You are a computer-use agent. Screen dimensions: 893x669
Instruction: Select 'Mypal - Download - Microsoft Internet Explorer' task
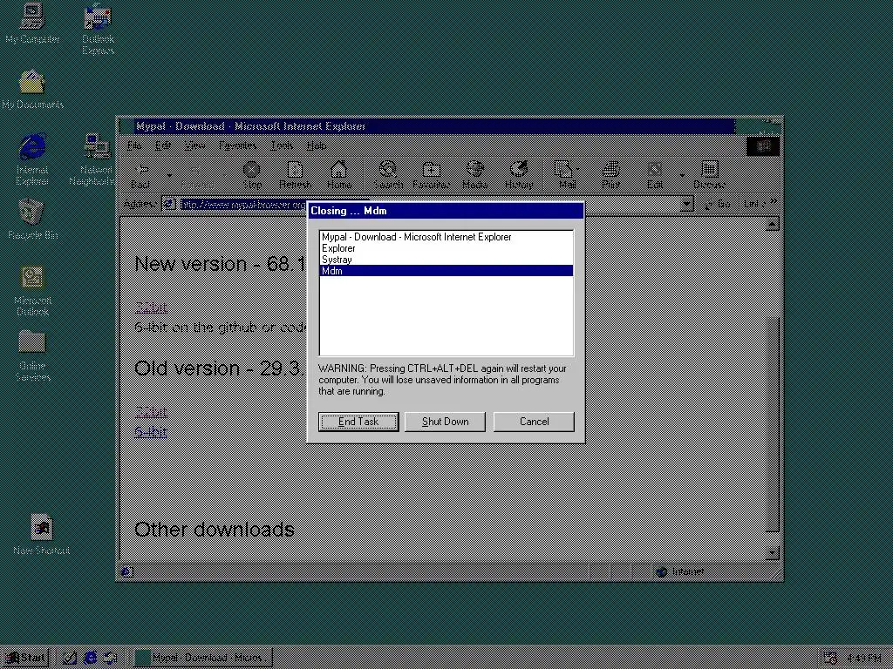(446, 237)
